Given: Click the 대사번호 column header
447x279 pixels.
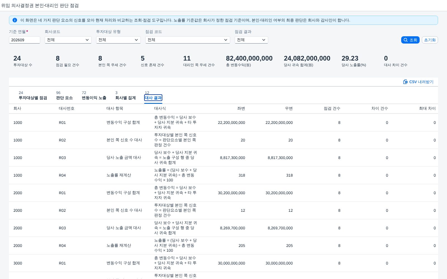Looking at the screenshot, I should click(66, 108).
